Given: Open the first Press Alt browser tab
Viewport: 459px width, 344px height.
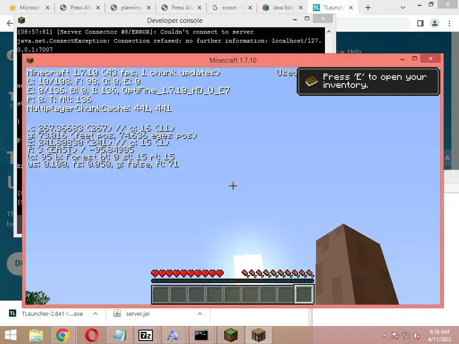Looking at the screenshot, I should point(80,8).
